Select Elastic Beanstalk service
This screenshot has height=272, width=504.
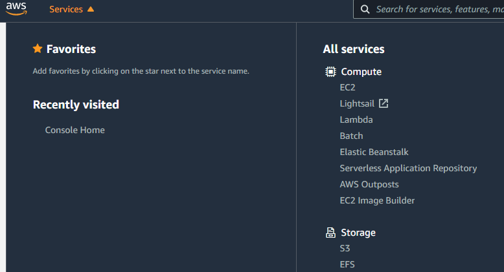pyautogui.click(x=374, y=152)
